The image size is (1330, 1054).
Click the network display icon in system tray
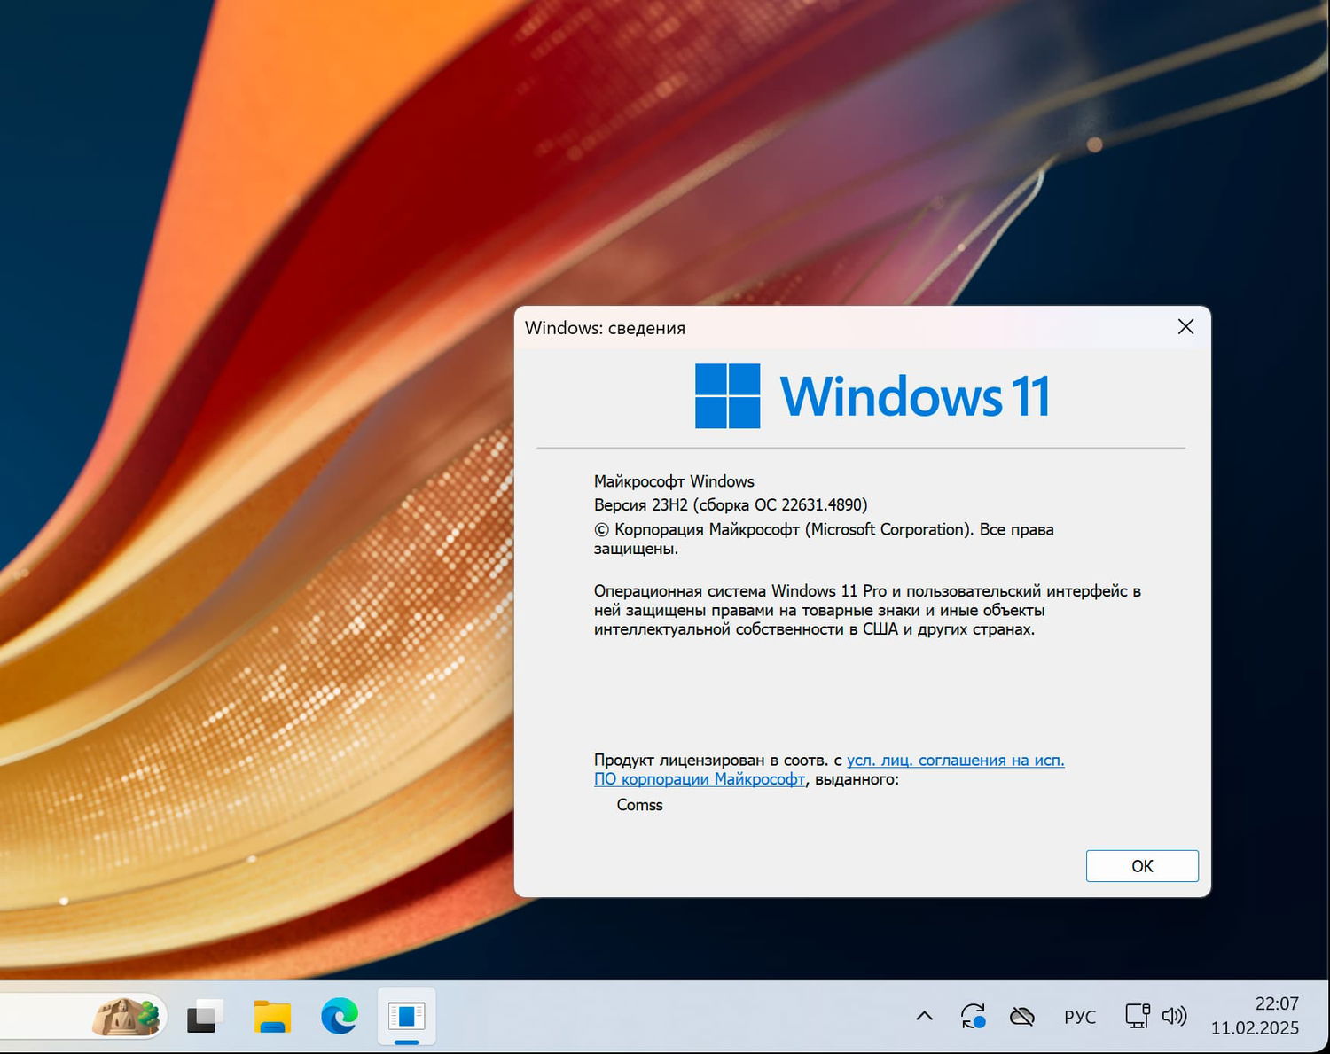(1136, 1016)
